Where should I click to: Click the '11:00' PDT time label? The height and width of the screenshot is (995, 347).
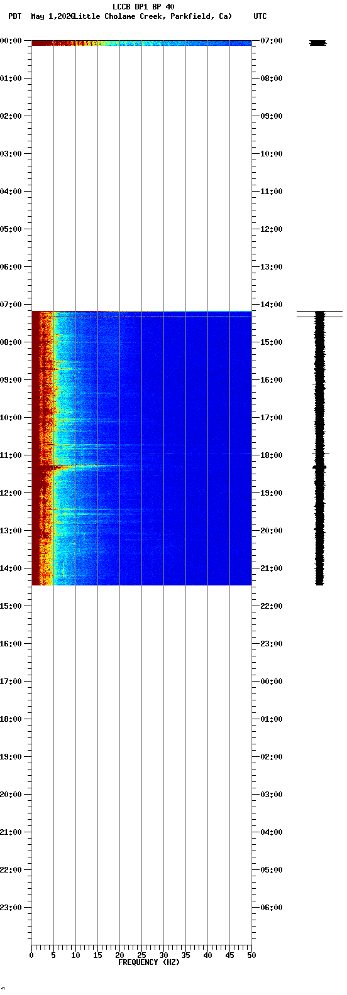tap(11, 455)
